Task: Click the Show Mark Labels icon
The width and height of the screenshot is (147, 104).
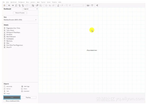Action: (67, 5)
